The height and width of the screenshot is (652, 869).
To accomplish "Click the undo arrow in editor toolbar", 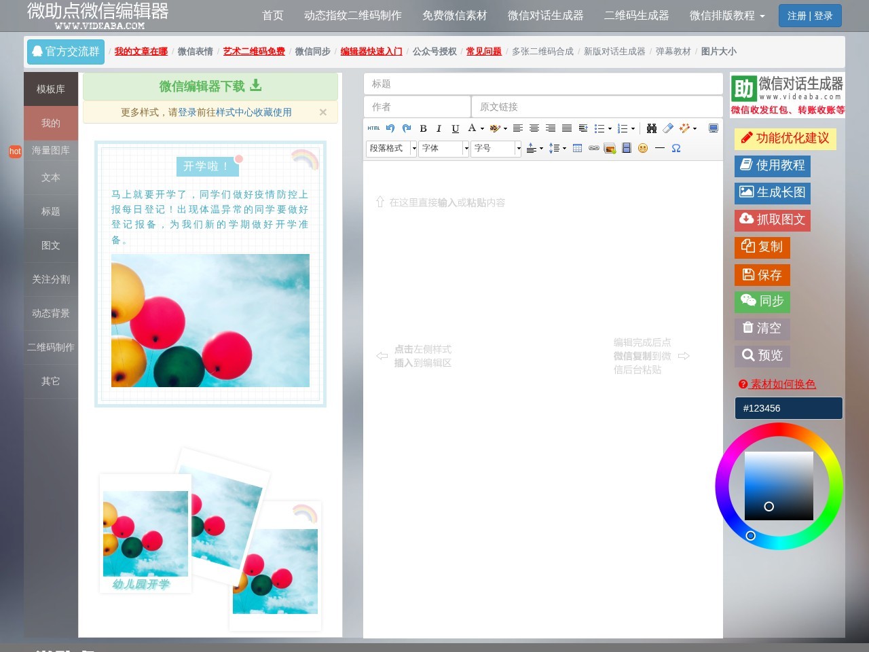I will click(x=390, y=128).
